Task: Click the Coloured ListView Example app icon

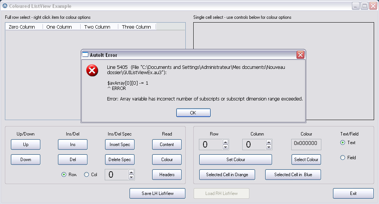Action: click(x=5, y=6)
